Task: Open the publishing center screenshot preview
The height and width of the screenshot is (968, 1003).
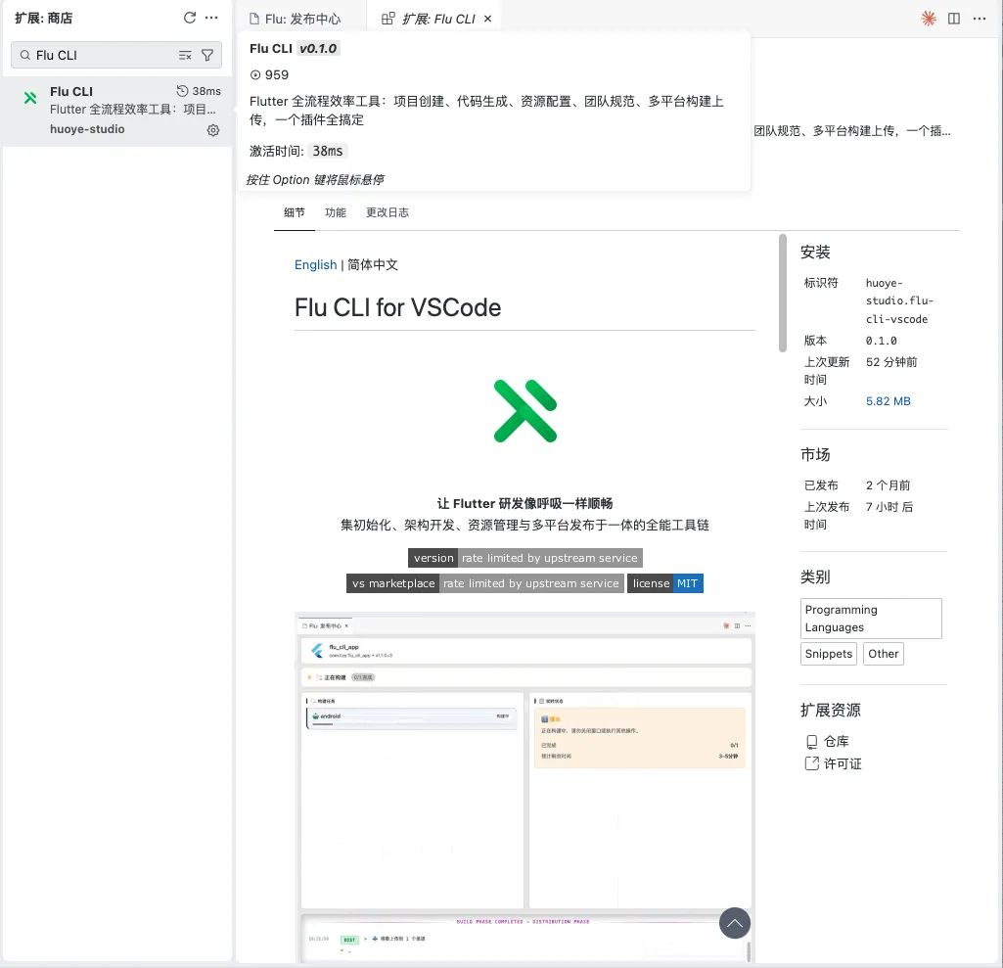Action: [x=525, y=787]
